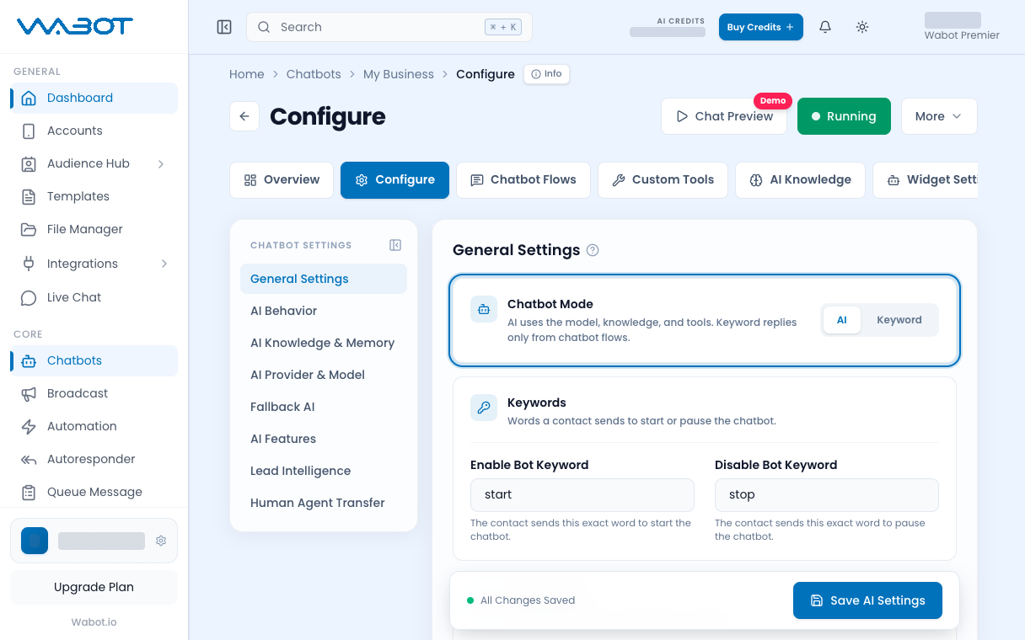Click Buy Credits button
Image resolution: width=1025 pixels, height=640 pixels.
point(760,27)
